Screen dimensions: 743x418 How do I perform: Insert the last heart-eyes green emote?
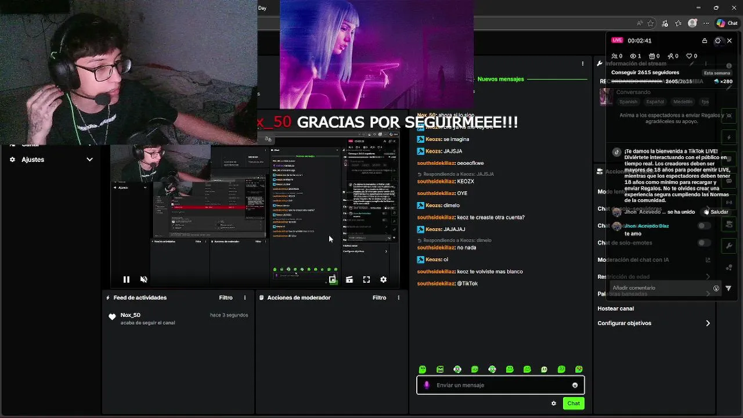point(579,369)
